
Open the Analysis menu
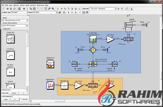tap(33, 5)
